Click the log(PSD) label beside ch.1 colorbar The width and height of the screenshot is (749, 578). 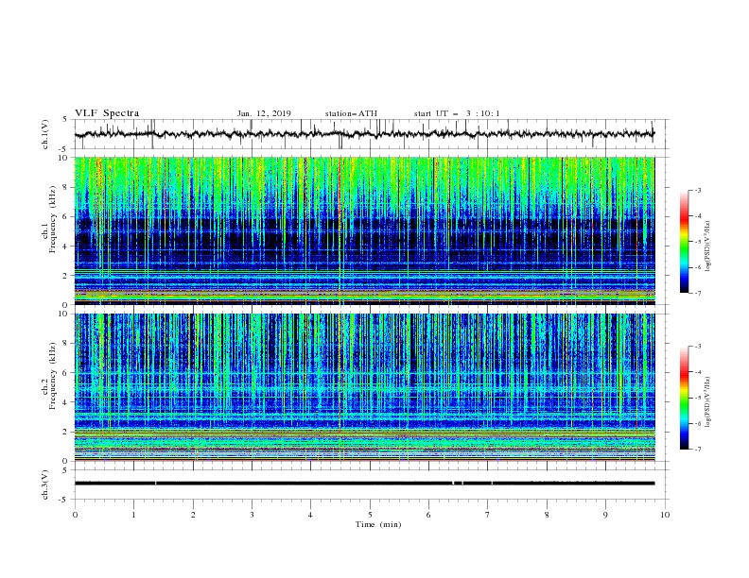[708, 246]
